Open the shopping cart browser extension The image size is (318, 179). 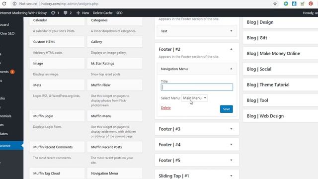click(x=303, y=3)
